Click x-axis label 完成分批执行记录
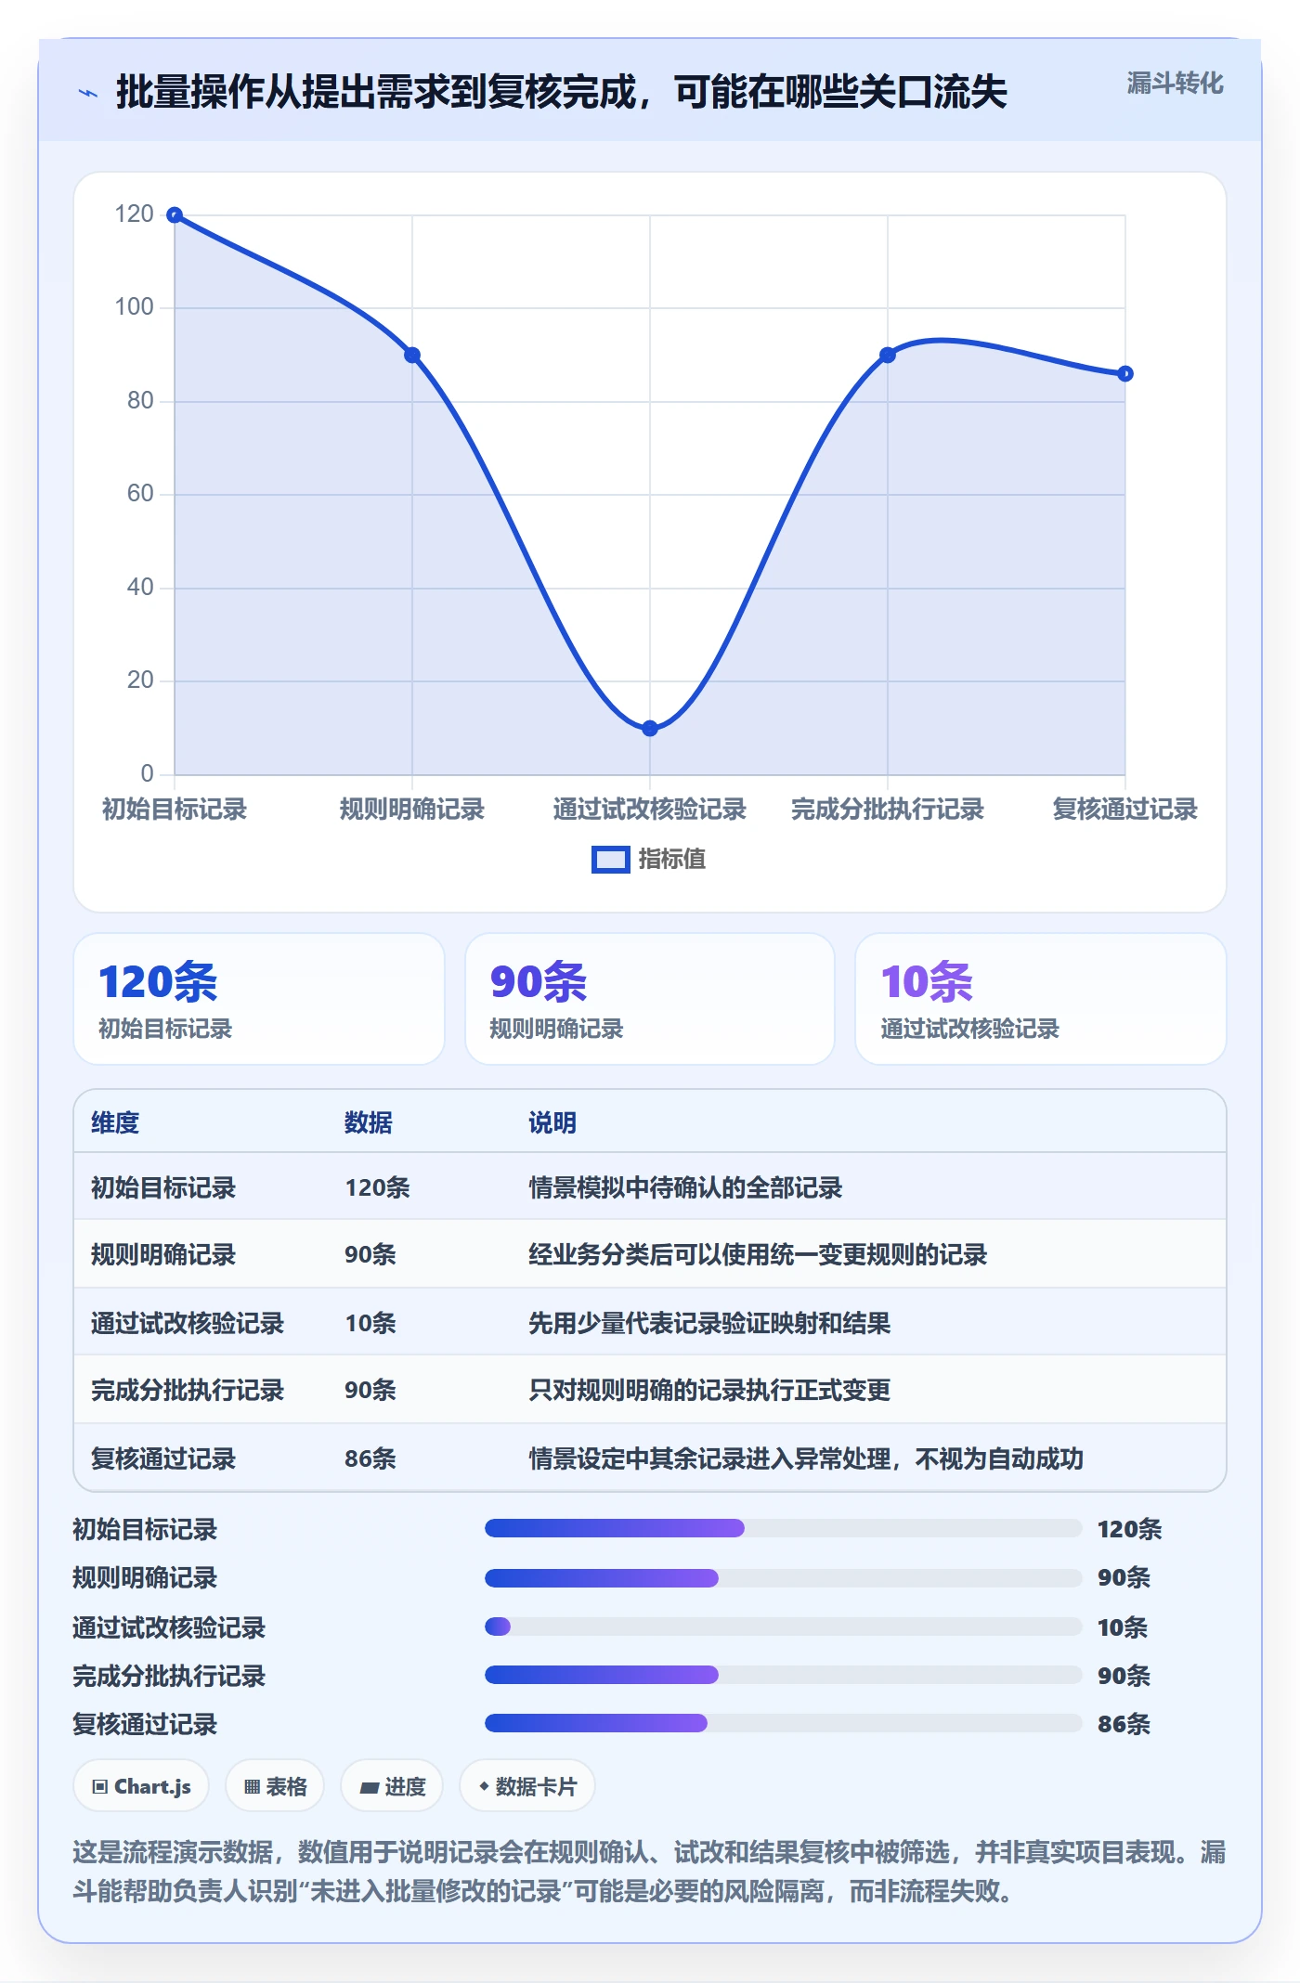1300x1983 pixels. (x=888, y=810)
